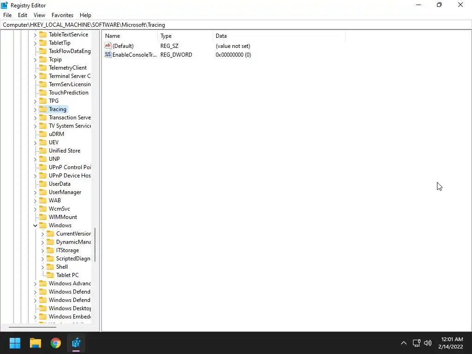Expand the UserManager key
Image resolution: width=472 pixels, height=354 pixels.
coord(35,192)
